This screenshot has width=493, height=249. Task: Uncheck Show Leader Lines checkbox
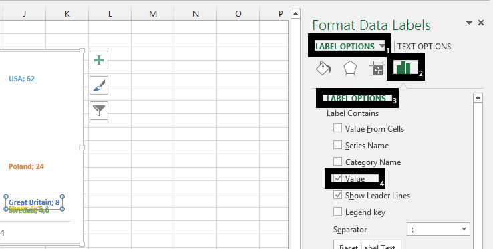337,195
